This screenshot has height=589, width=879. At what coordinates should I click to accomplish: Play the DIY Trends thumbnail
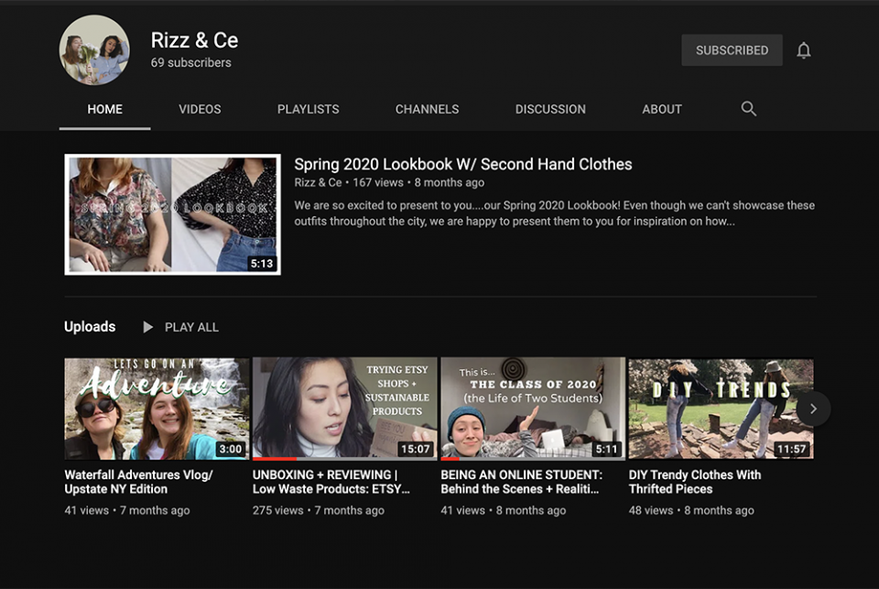721,409
